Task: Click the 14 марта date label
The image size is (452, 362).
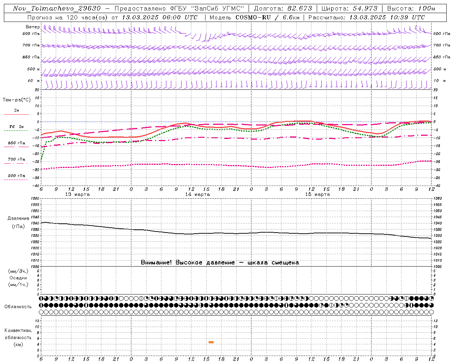Action: point(197,194)
